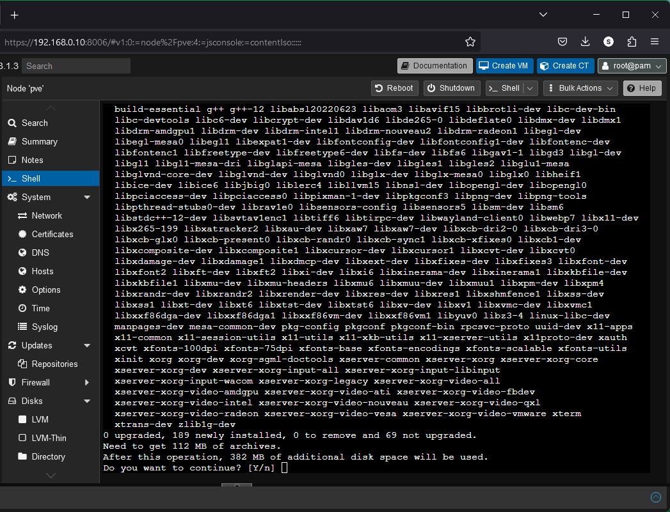Screen dimensions: 670x512
Task: Select Search in the node sidebar
Action: pyautogui.click(x=51, y=123)
